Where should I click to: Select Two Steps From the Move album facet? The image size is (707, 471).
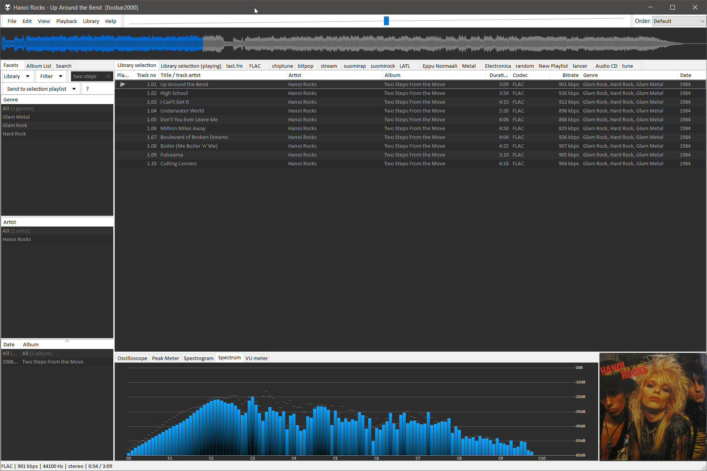(x=57, y=362)
